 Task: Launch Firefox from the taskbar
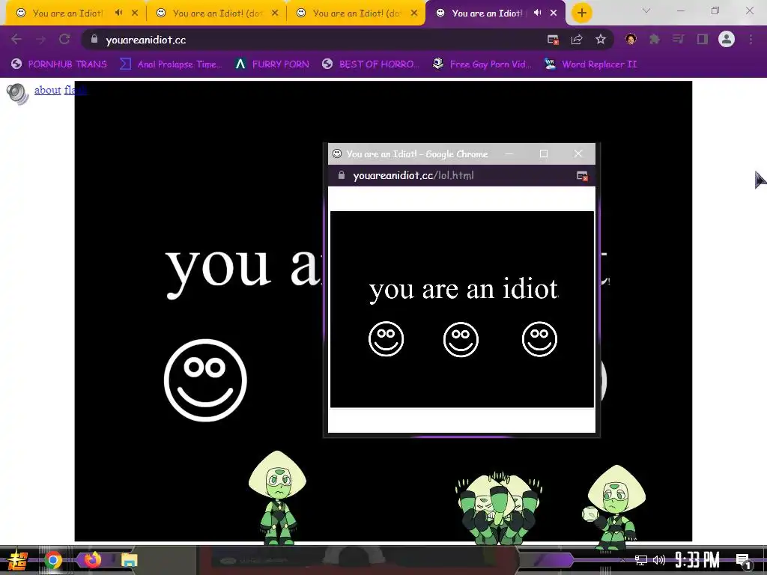click(x=92, y=559)
